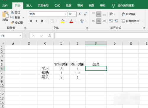Click the phonetic guide wén icon
Screen dimensions: 148x108
click(x=82, y=21)
